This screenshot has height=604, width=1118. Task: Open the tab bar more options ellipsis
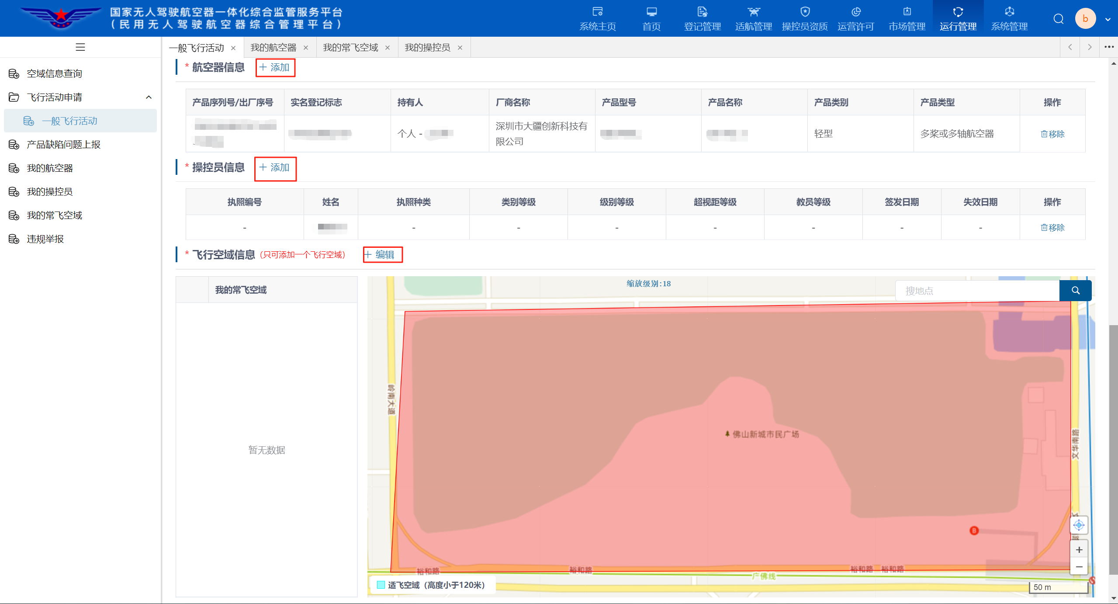1109,47
